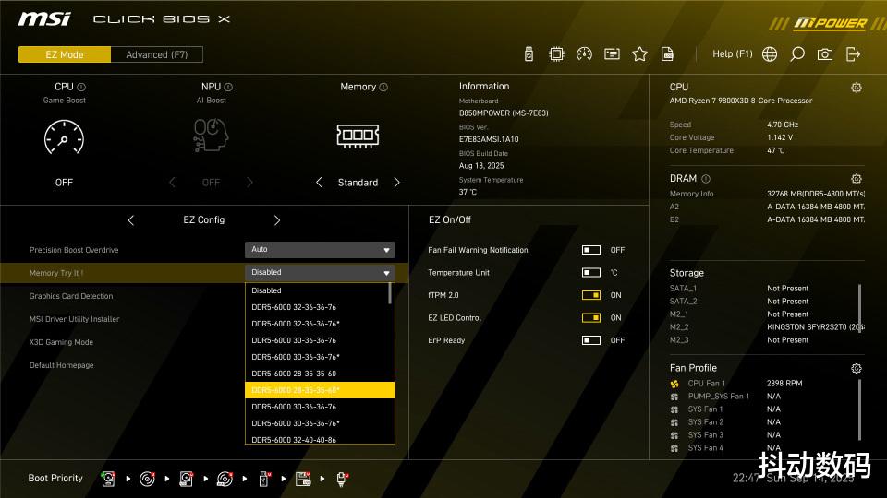
Task: Open the Precision Boost Overdrive dropdown
Action: coord(320,250)
